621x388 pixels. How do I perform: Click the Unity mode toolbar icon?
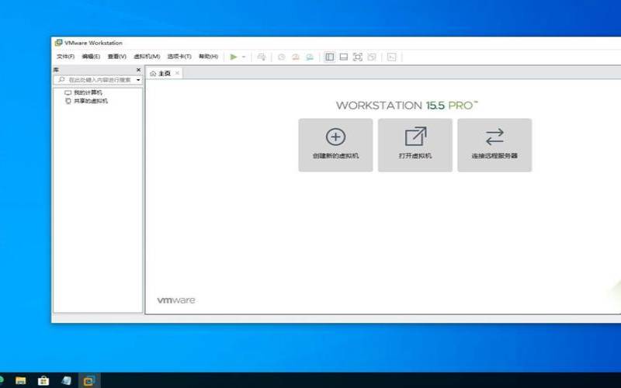(x=372, y=57)
